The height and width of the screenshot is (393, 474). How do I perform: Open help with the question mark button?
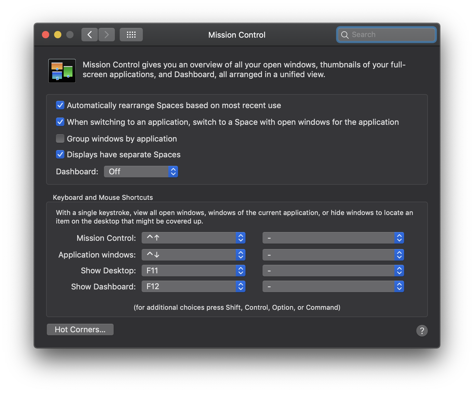(422, 330)
